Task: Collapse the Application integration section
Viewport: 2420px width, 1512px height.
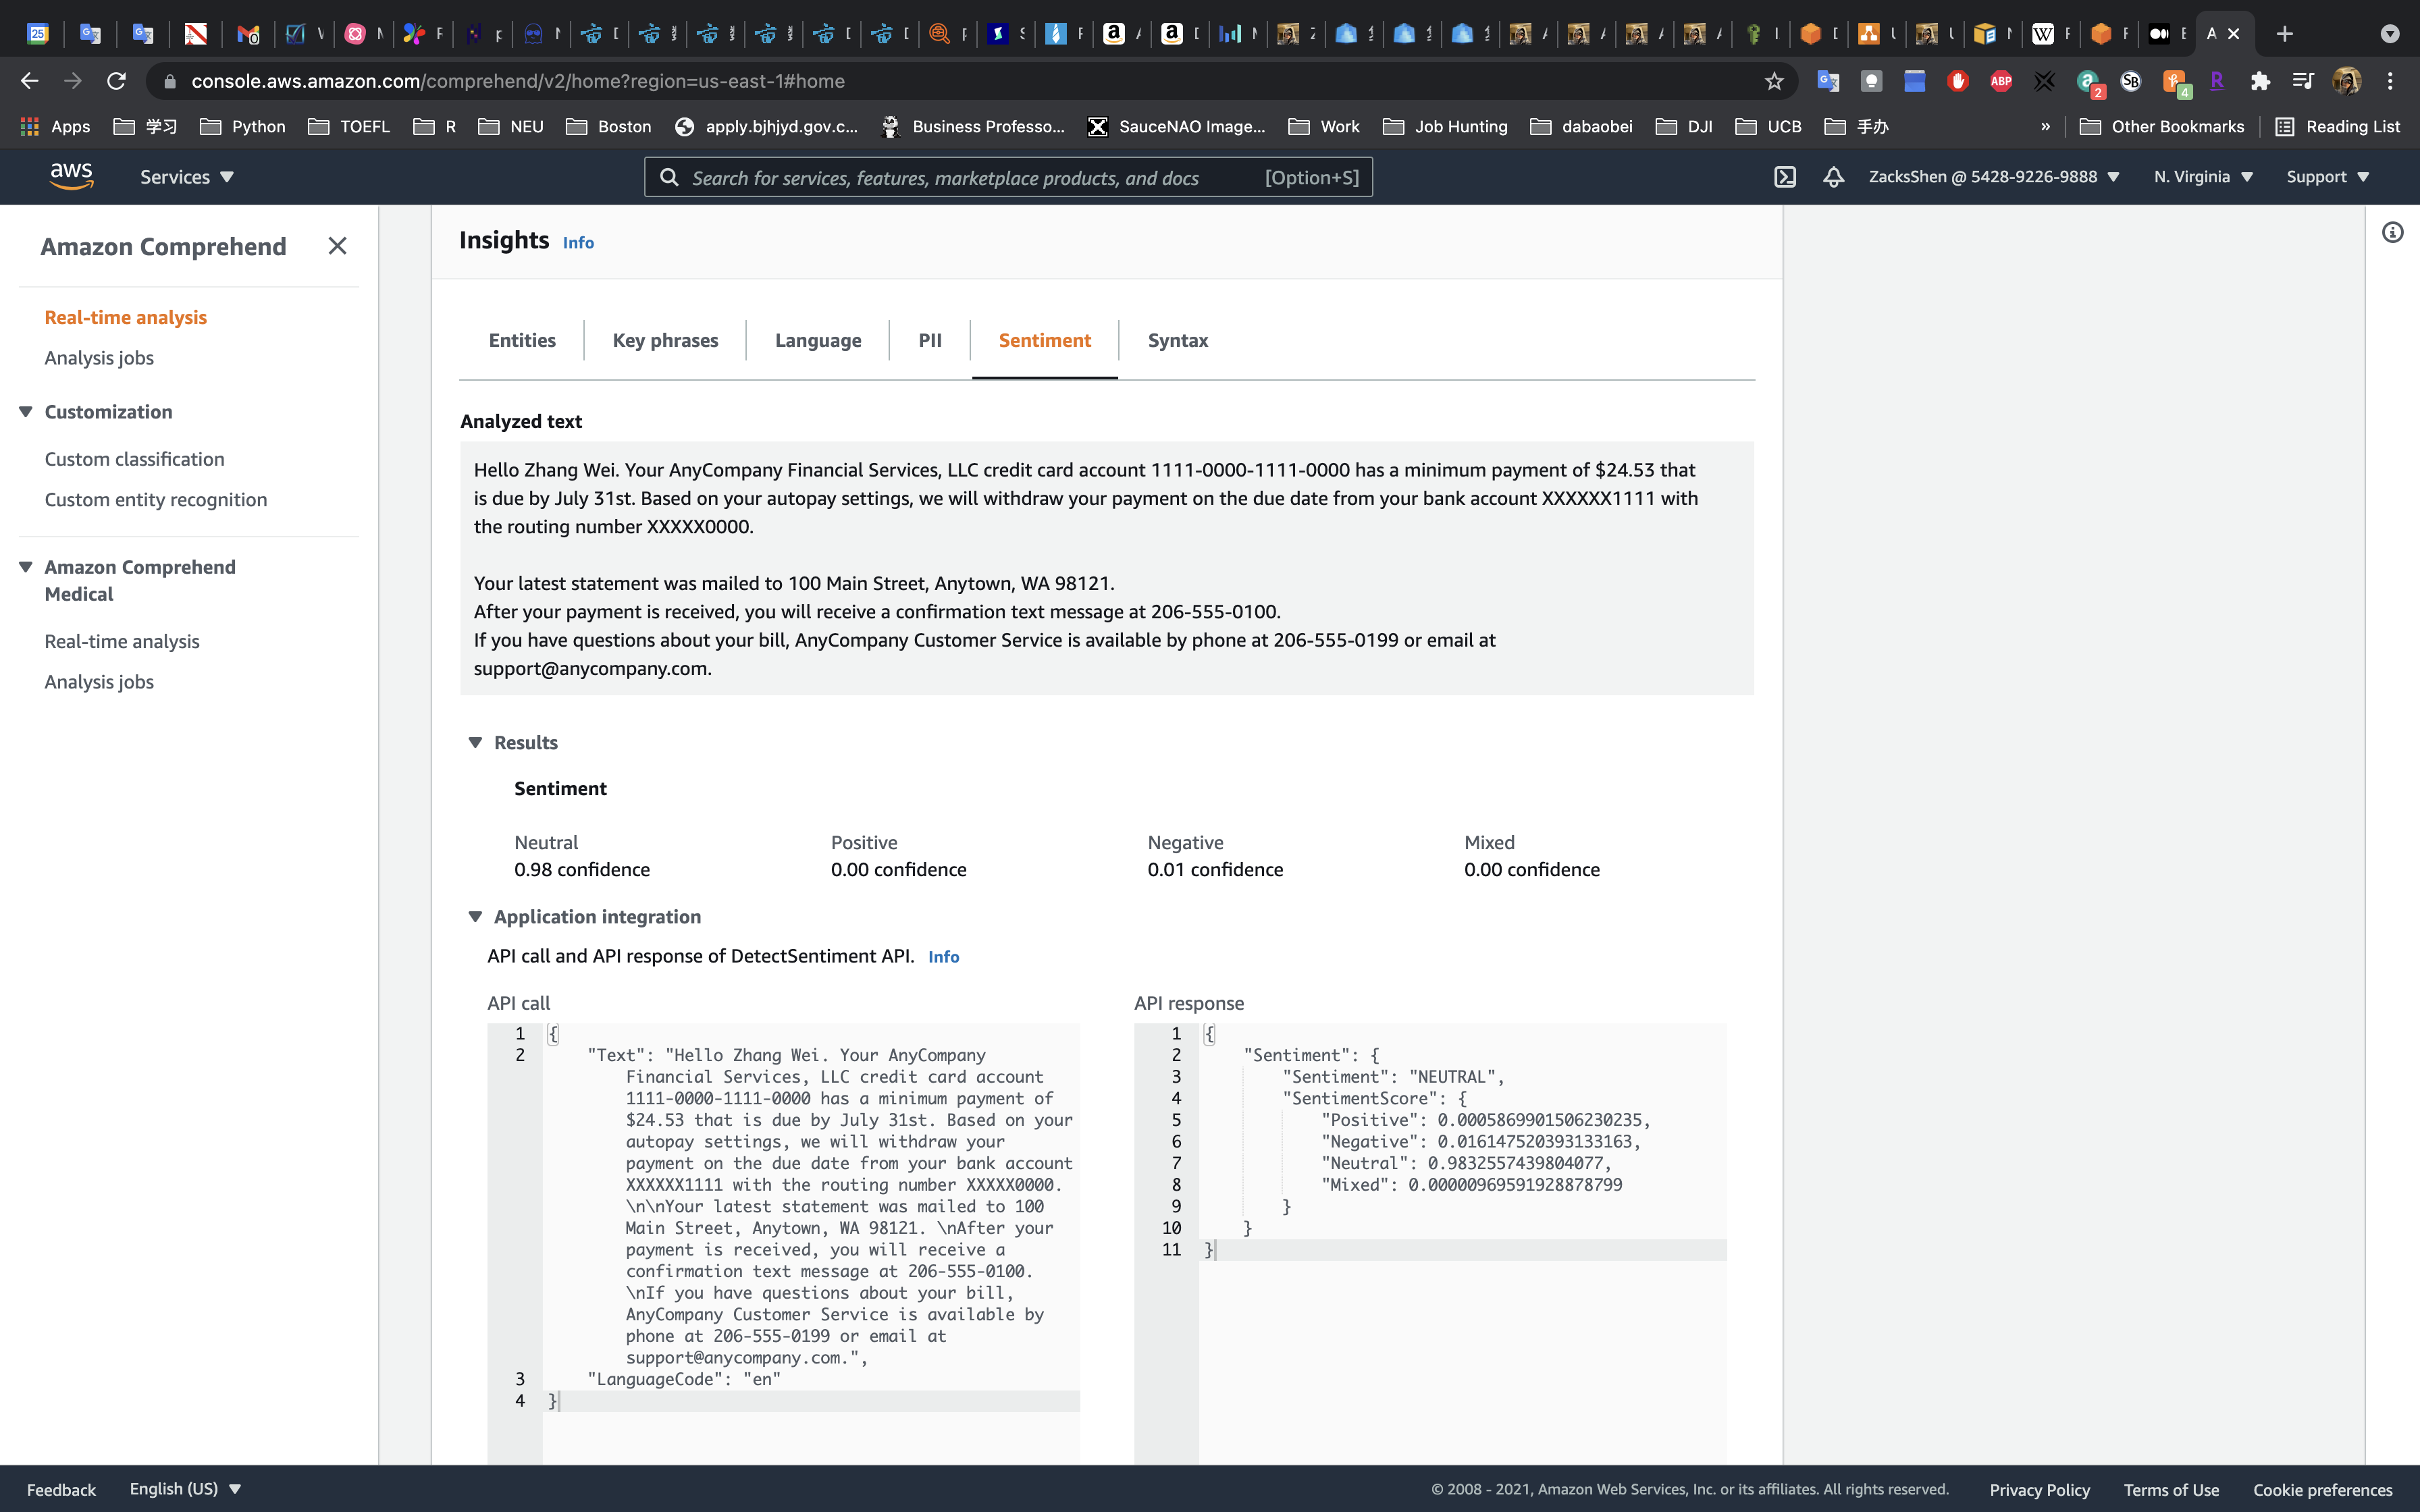Action: pos(476,917)
